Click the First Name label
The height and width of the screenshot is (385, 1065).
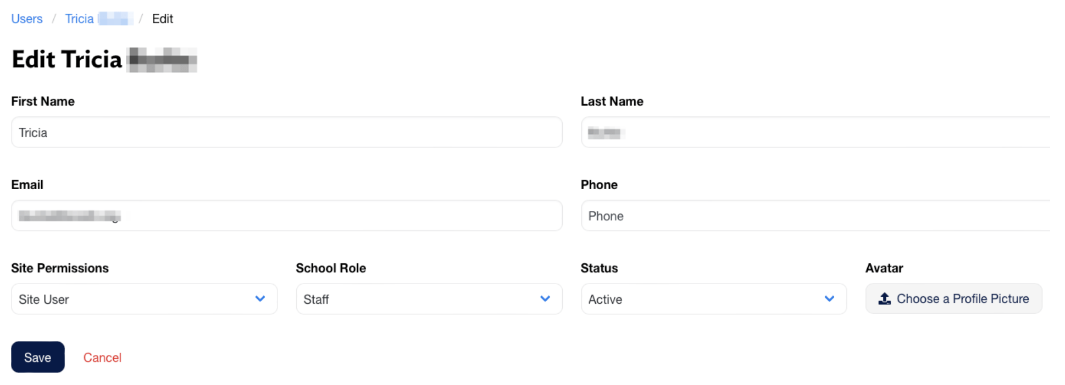pyautogui.click(x=43, y=101)
